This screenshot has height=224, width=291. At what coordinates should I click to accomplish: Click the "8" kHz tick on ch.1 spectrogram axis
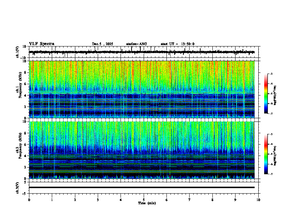click(x=26, y=72)
